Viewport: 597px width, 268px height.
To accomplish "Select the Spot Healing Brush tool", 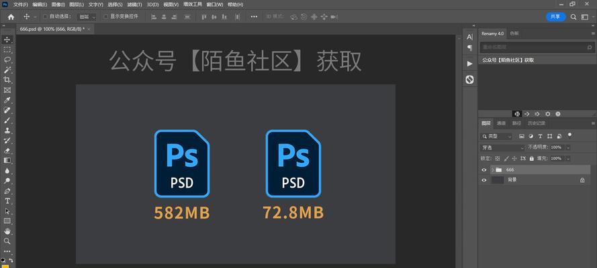I will click(x=7, y=110).
